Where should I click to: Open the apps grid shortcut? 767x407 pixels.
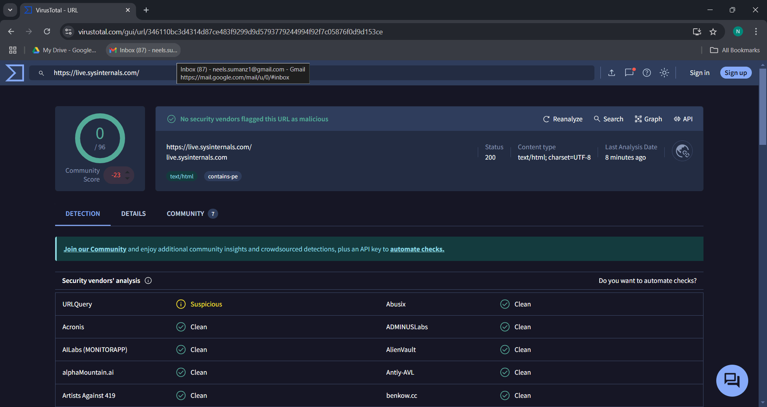13,50
